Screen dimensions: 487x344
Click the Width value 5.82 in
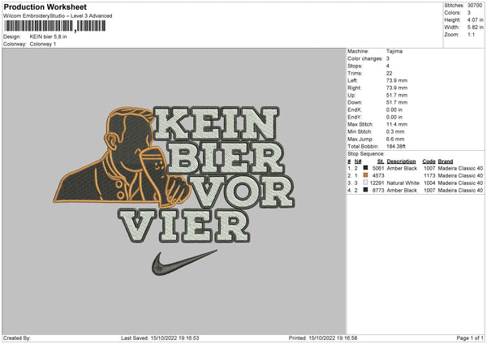(475, 28)
